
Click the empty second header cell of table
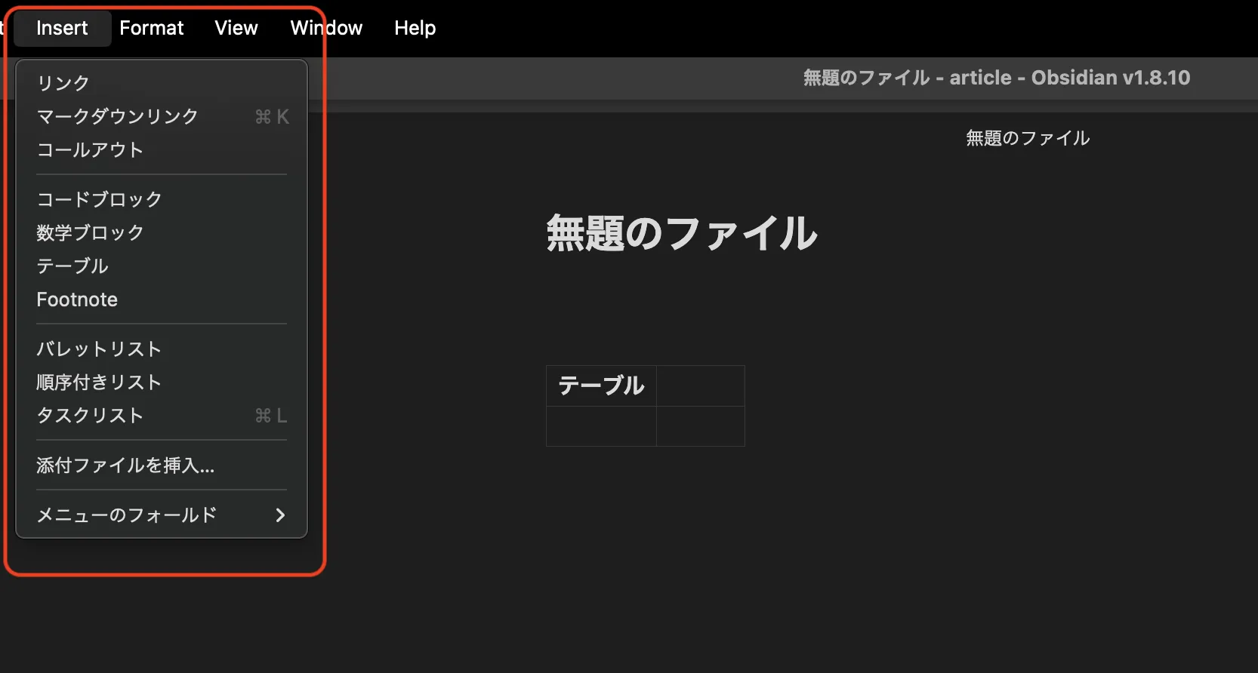[701, 386]
